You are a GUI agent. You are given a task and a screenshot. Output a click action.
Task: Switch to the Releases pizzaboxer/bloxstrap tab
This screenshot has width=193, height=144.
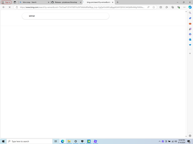pyautogui.click(x=66, y=2)
